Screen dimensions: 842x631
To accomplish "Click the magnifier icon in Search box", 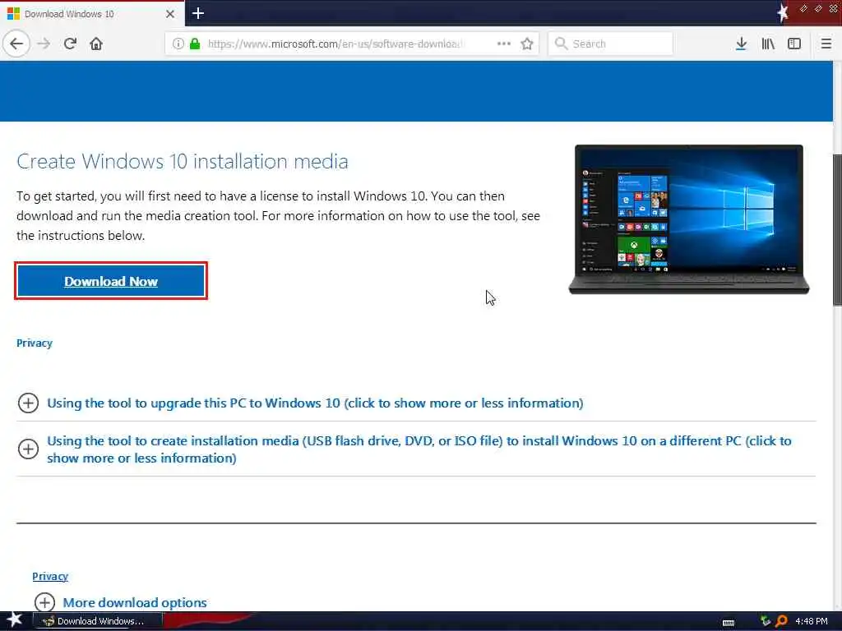I will click(x=561, y=44).
